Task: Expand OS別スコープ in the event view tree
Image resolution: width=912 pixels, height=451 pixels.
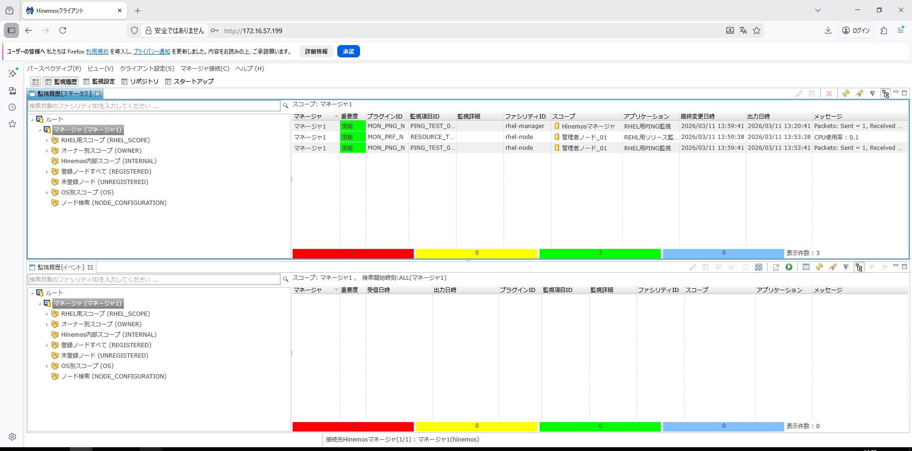Action: click(x=47, y=366)
